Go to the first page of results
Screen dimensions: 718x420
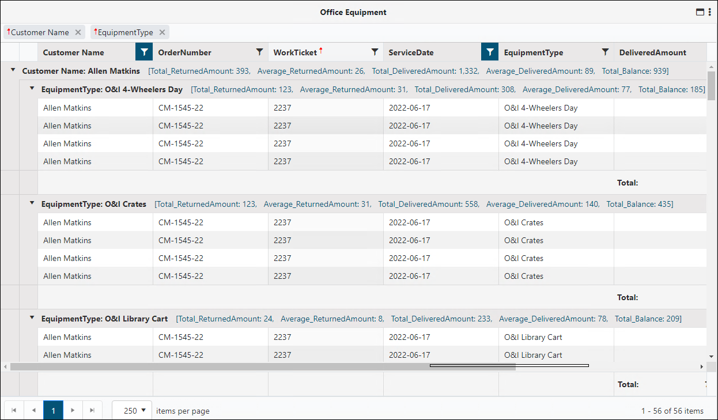tap(14, 410)
